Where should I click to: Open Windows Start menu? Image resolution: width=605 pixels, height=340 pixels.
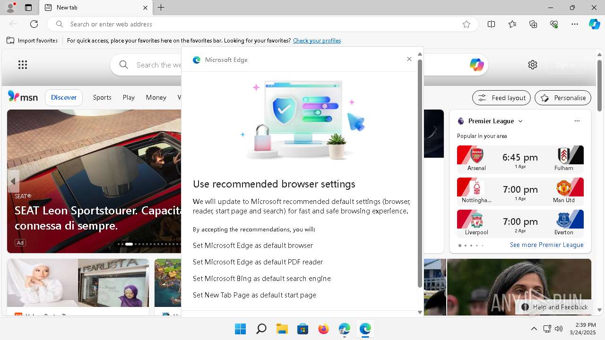coord(240,329)
